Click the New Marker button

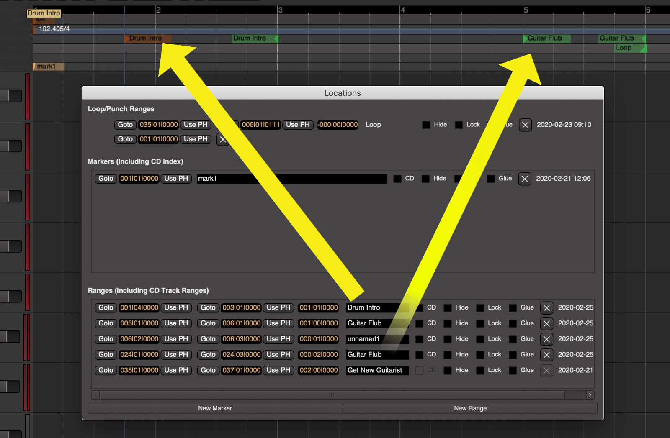215,408
